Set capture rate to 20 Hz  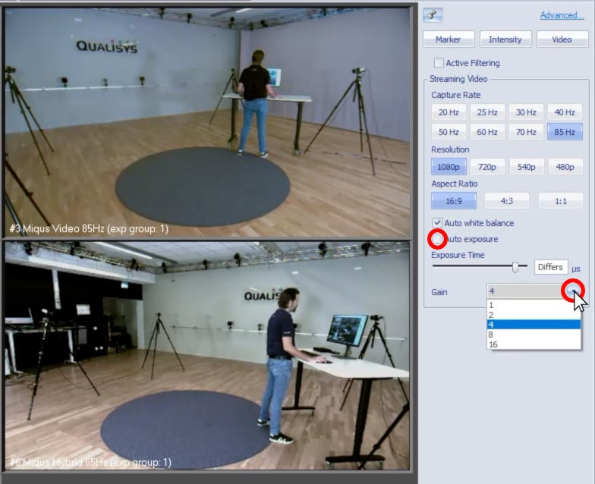tap(449, 112)
